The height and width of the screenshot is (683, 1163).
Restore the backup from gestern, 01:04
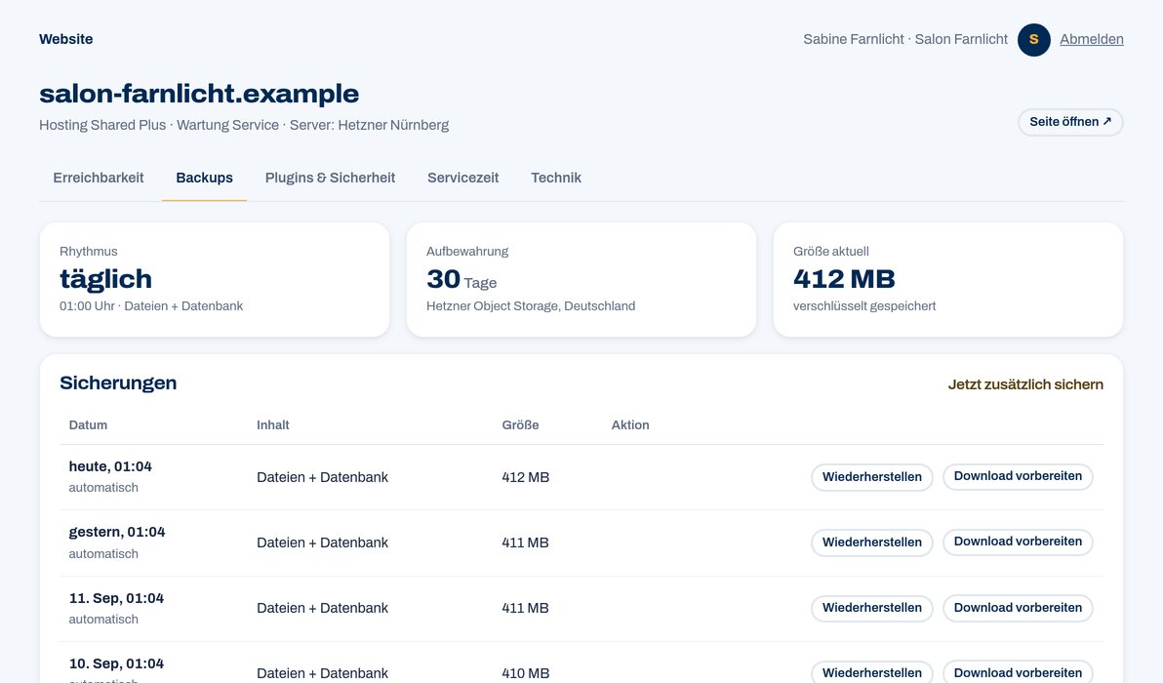(871, 542)
